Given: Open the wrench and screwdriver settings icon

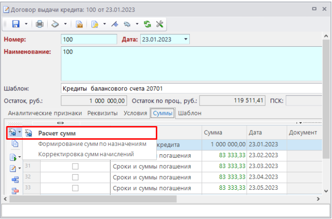Looking at the screenshot, I should 159,24.
